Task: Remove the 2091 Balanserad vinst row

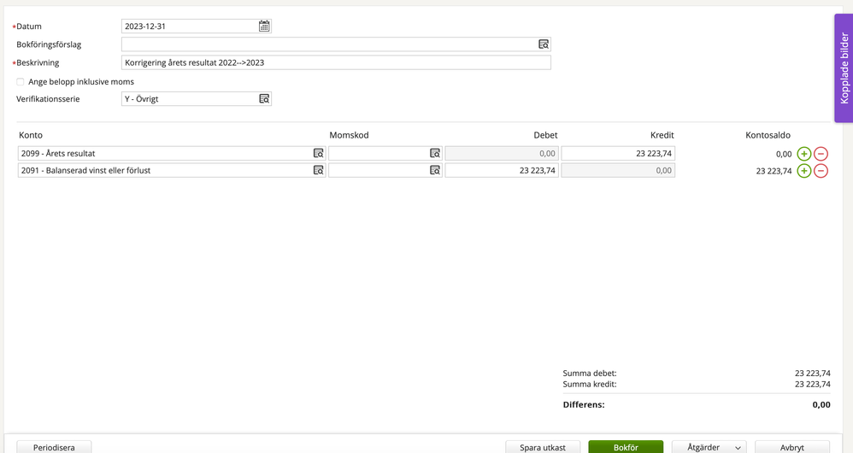Action: click(x=821, y=171)
